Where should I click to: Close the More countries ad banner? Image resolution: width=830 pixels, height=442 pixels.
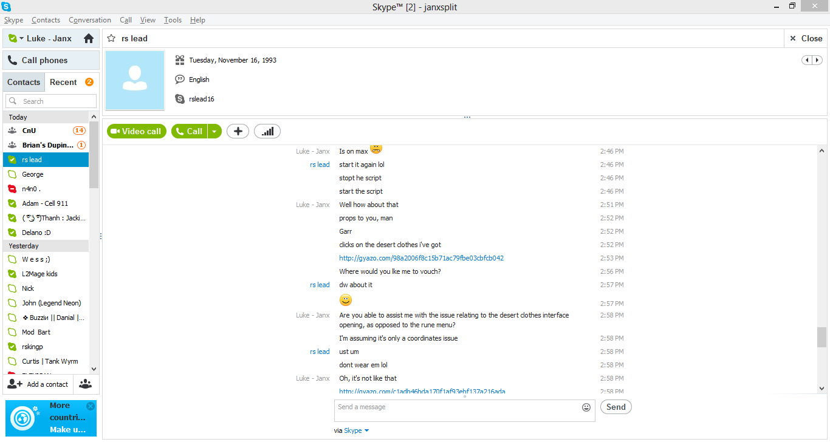[x=91, y=406]
